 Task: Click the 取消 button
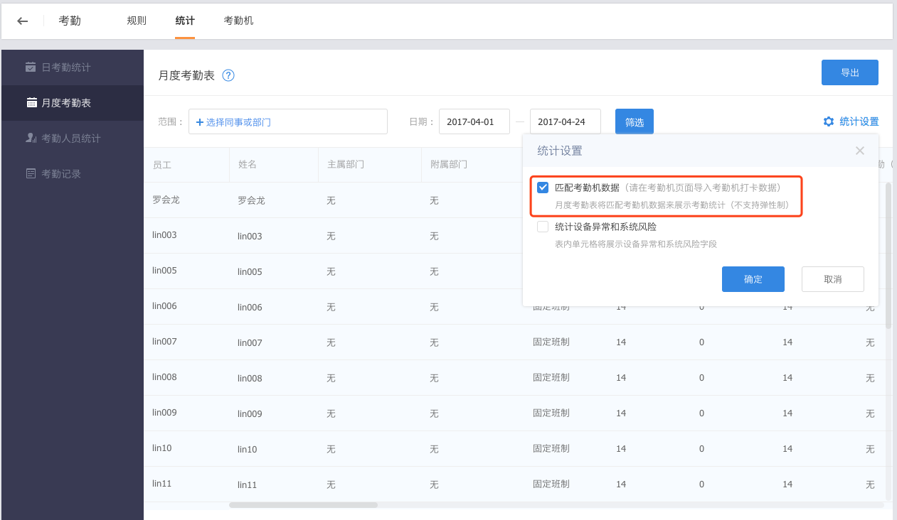(832, 279)
